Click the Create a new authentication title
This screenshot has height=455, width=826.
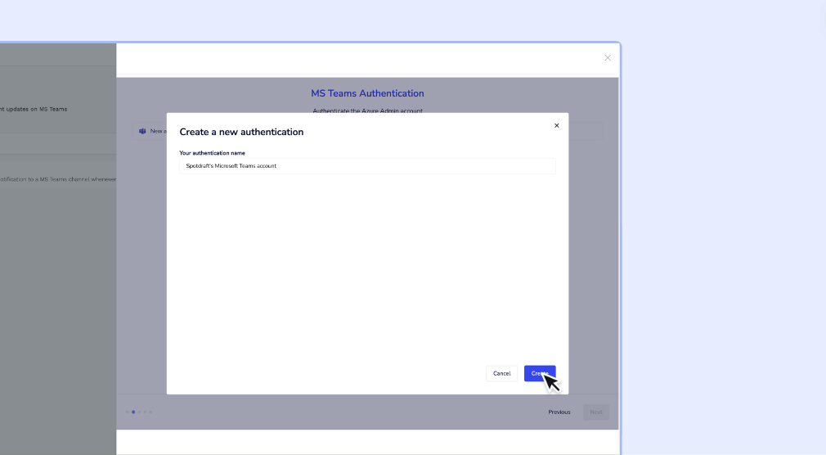tap(241, 132)
